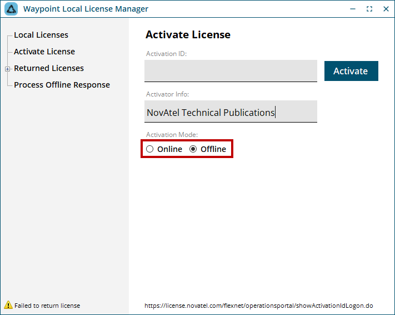Screen dimensions: 395x315
Task: Click the Activation Mode label
Action: [x=172, y=135]
